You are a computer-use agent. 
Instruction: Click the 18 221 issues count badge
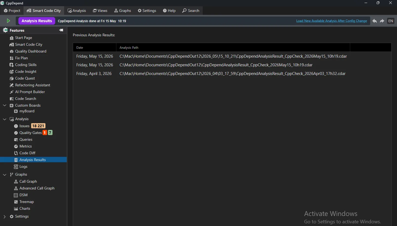(x=38, y=126)
